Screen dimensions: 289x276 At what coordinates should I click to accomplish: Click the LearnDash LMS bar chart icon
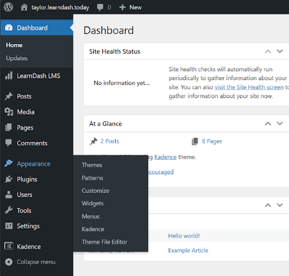point(8,76)
